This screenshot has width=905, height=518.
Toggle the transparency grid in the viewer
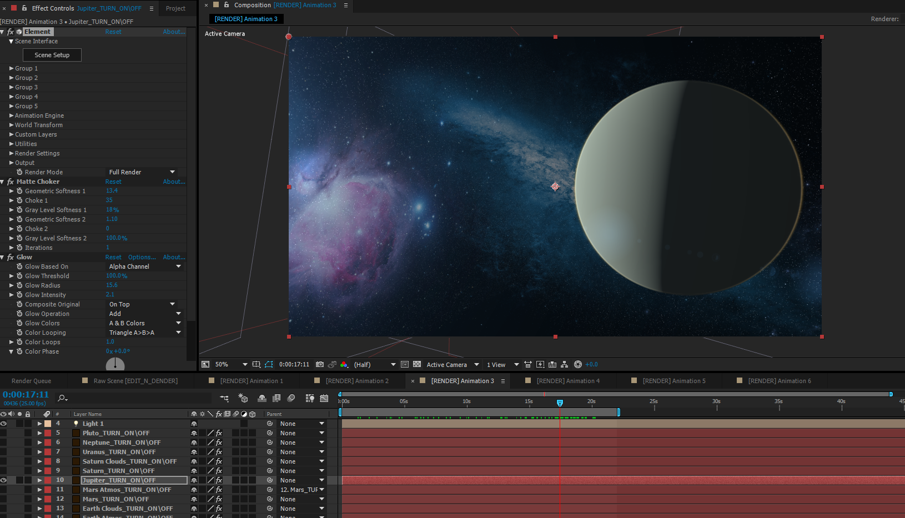point(417,365)
